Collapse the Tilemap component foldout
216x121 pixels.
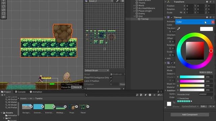[x=165, y=17]
